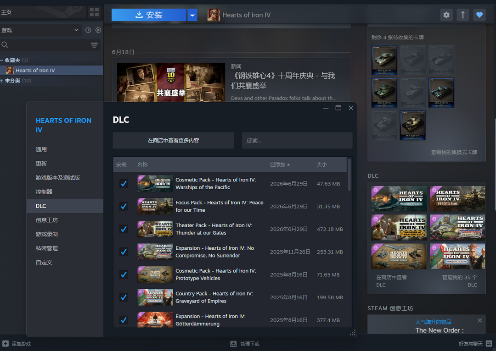Uncheck Graveyard of Empires country pack
Image resolution: width=496 pixels, height=351 pixels.
[124, 297]
